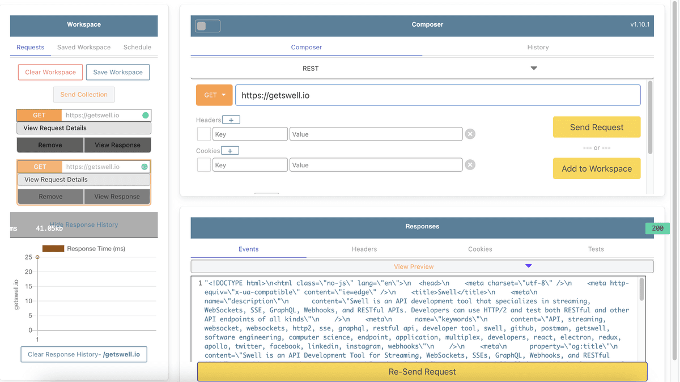
Task: Toggle the switch in Composer header
Action: [x=207, y=26]
